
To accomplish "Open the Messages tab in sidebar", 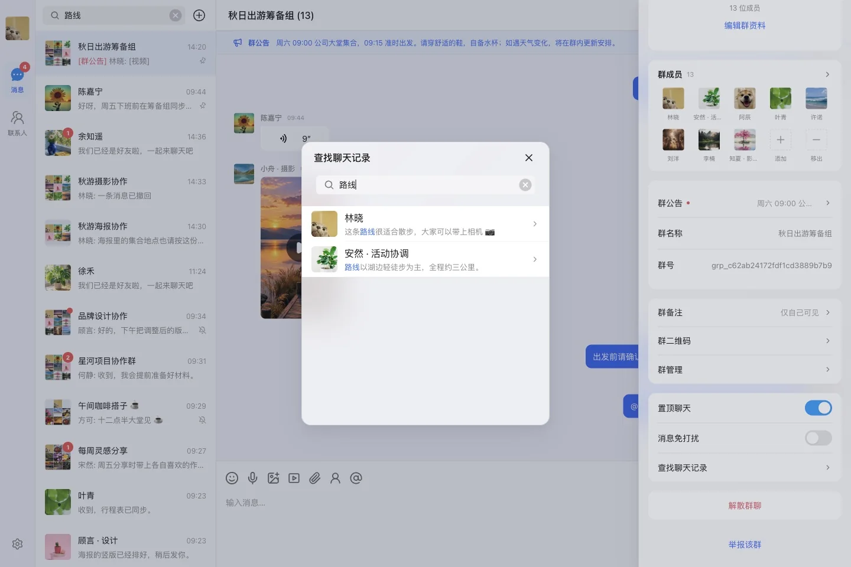I will point(17,80).
